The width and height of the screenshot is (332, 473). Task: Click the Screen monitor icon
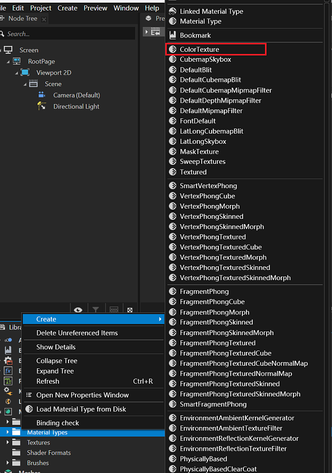pyautogui.click(x=8, y=50)
